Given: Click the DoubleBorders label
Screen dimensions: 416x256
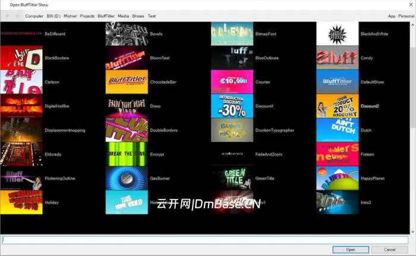Looking at the screenshot, I should click(163, 130).
